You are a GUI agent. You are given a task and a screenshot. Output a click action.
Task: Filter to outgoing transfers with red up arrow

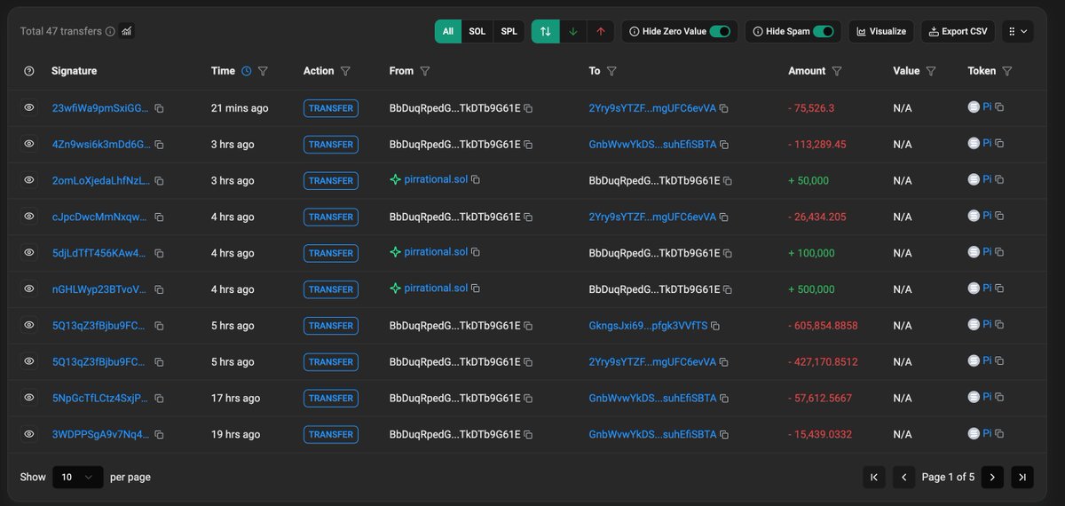pyautogui.click(x=601, y=31)
